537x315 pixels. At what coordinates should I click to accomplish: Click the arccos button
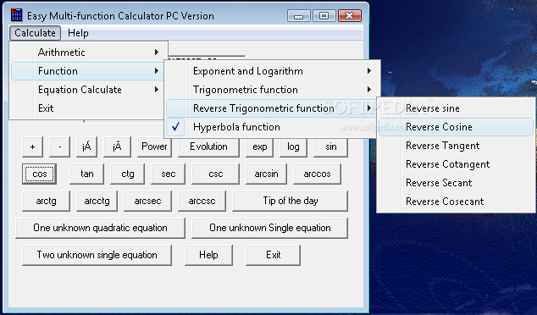coord(317,174)
